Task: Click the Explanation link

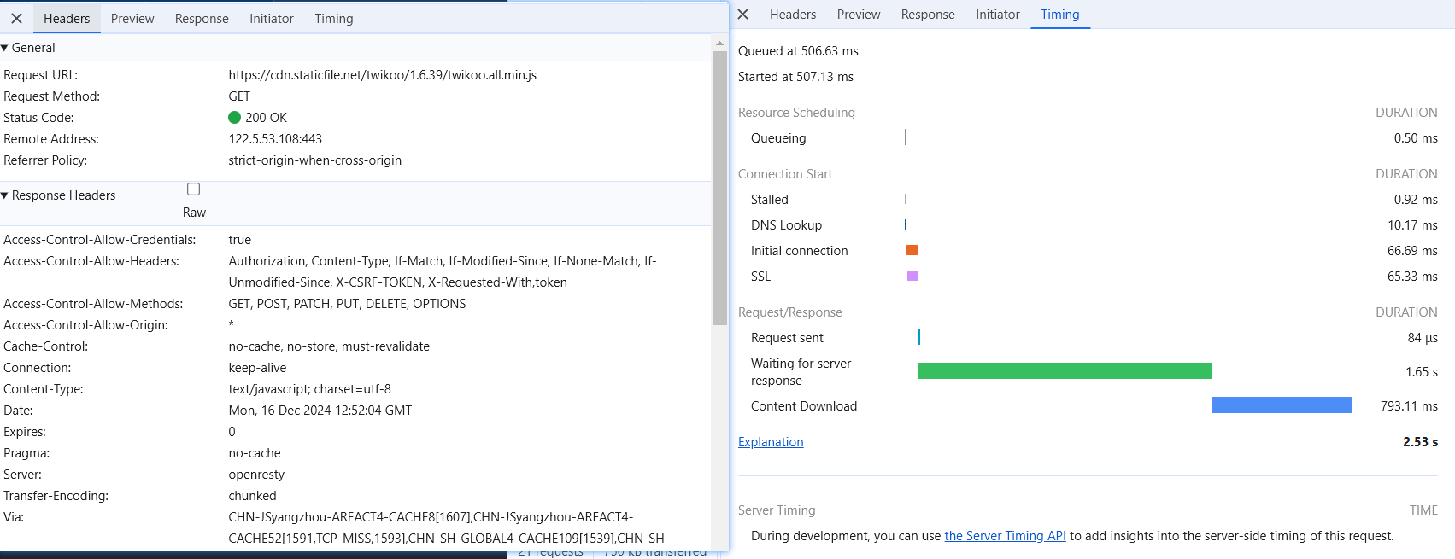Action: click(x=771, y=442)
